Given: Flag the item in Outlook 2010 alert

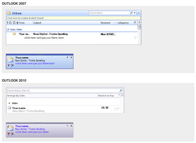Looking at the screenshot, I should (9, 134).
